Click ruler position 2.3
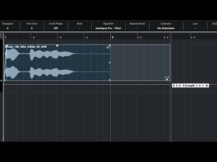Screen dimensions: 217x162 (x=166, y=37)
